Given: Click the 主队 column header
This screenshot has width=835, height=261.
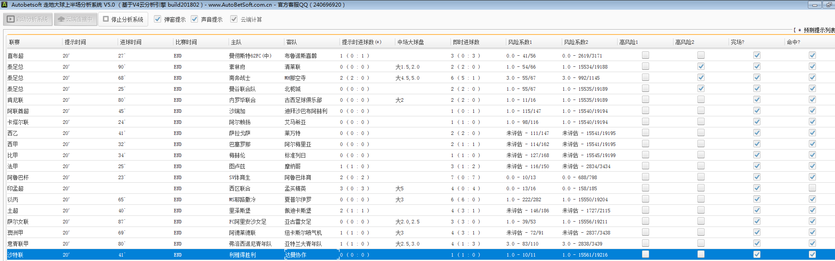Looking at the screenshot, I should pos(236,42).
